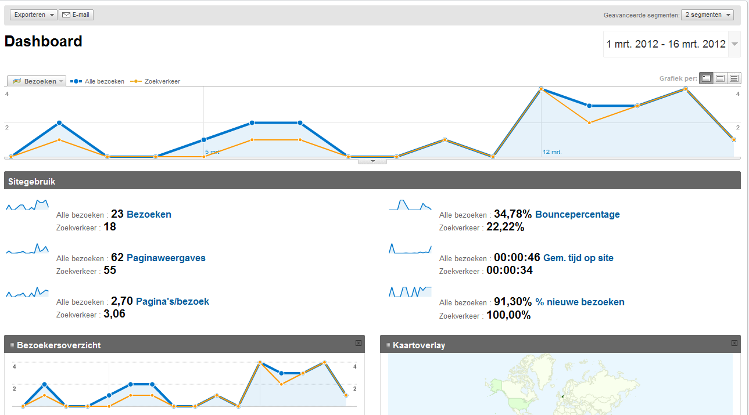Click the E-mail button
Screen dimensions: 749x415
[76, 15]
